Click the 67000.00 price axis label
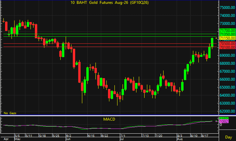Screen dimensions: 236x141 [x=227, y=71]
